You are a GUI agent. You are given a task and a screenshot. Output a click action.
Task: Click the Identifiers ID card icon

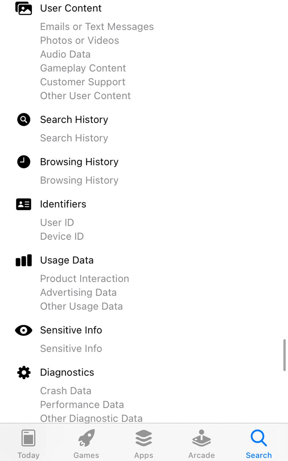[24, 204]
